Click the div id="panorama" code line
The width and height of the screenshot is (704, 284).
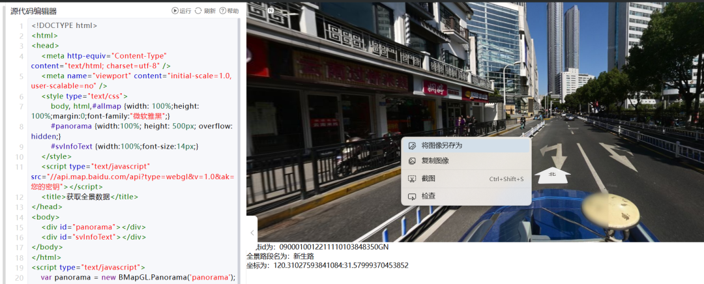[93, 227]
